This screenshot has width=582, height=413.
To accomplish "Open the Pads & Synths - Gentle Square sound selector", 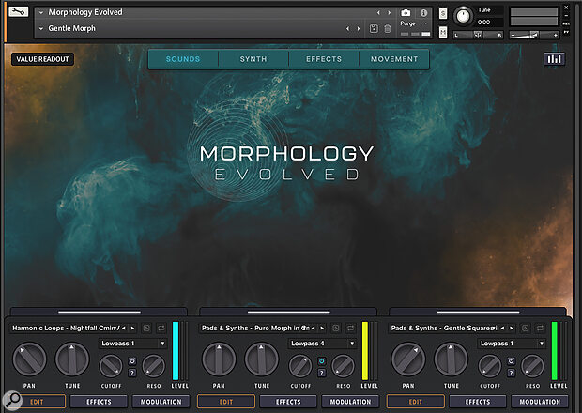I will pos(445,328).
